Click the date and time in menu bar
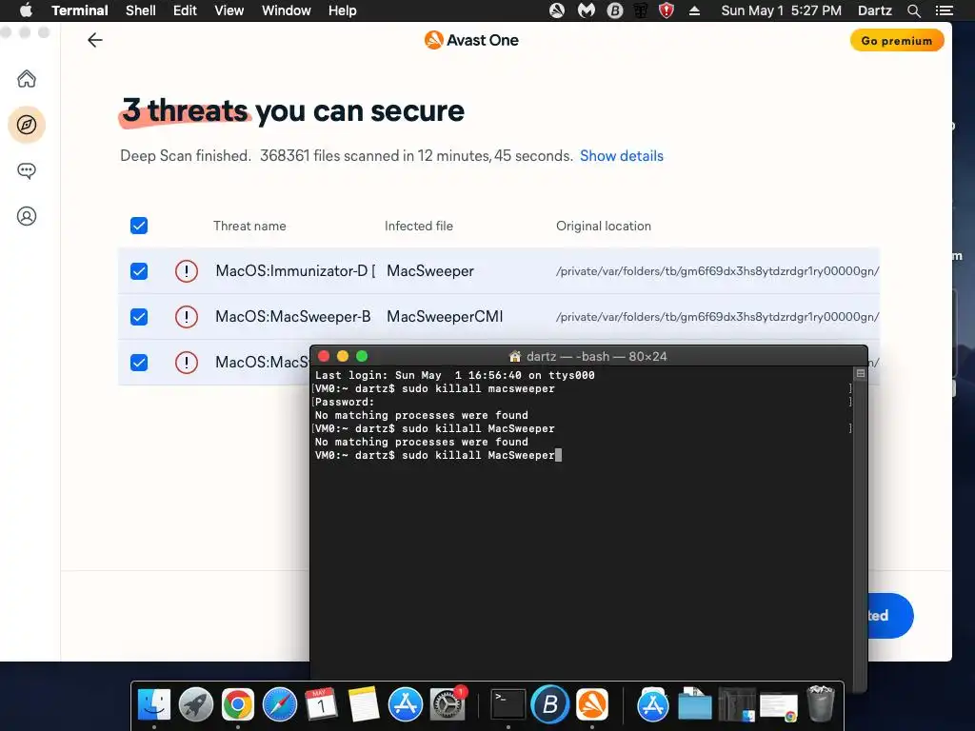This screenshot has width=975, height=731. [781, 10]
